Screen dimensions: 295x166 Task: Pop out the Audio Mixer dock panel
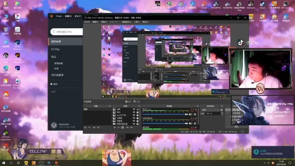(198, 106)
